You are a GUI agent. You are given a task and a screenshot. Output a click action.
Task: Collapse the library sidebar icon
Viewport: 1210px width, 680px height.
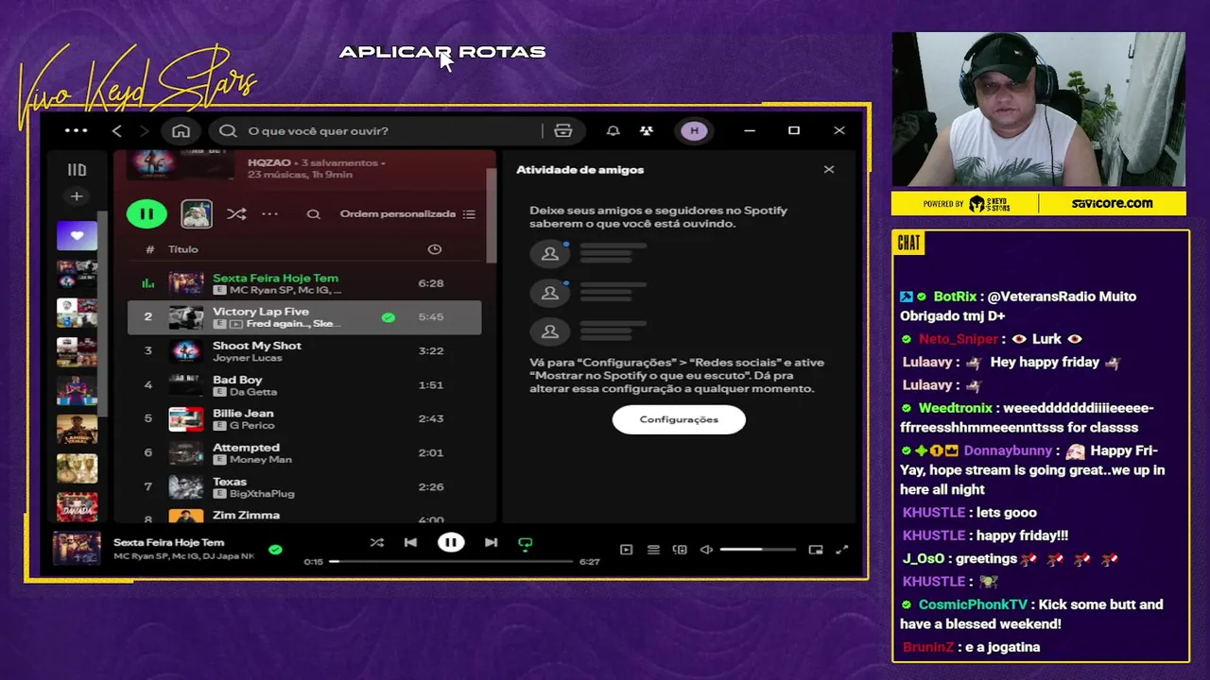tap(77, 170)
